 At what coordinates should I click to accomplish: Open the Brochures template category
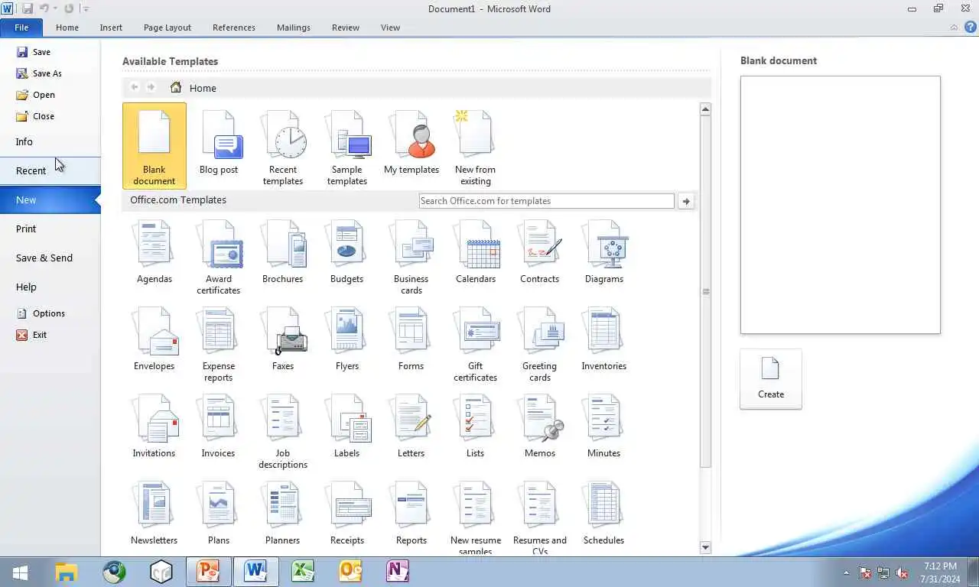click(283, 252)
